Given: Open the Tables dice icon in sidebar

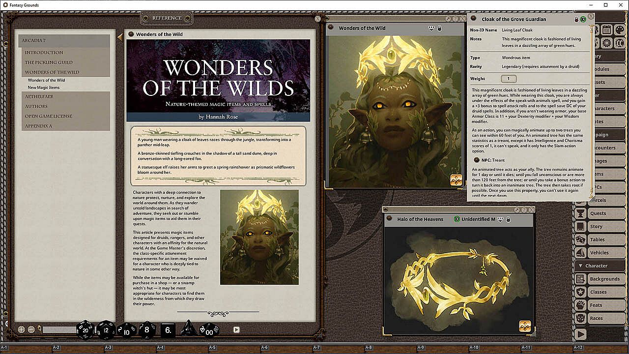Looking at the screenshot, I should pos(580,239).
